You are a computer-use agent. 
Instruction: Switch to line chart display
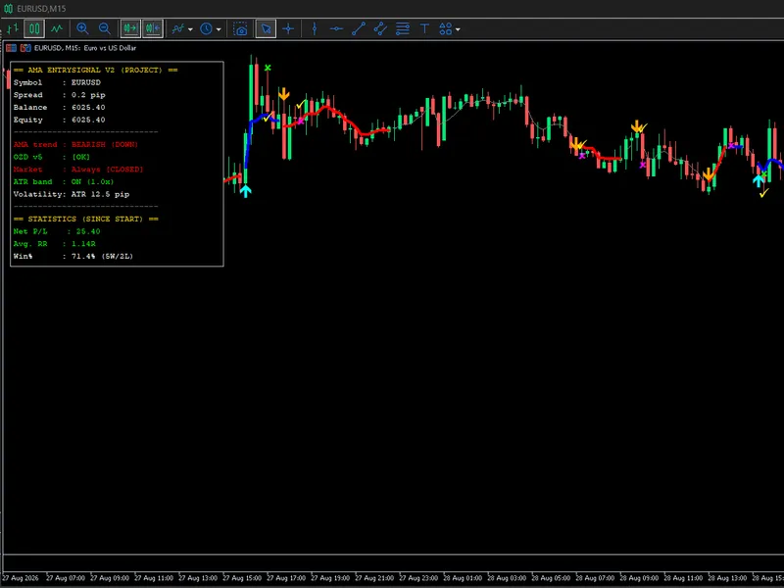coord(57,28)
